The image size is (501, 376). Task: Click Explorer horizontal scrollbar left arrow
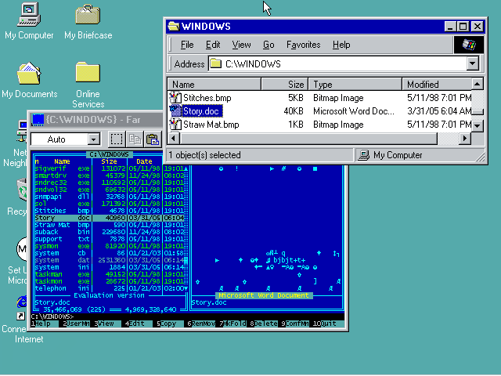pos(174,139)
